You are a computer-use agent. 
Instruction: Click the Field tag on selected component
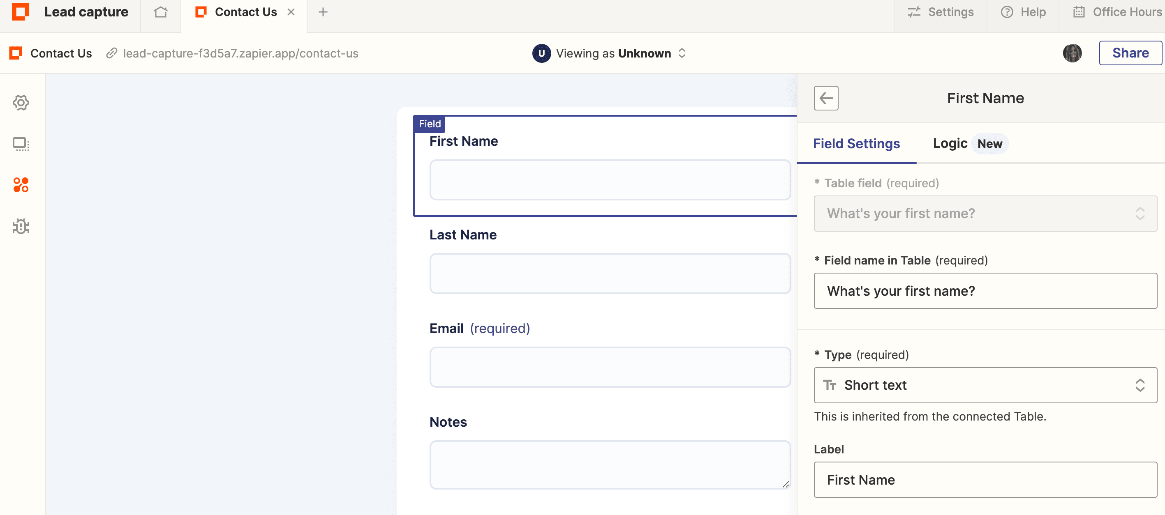[429, 124]
